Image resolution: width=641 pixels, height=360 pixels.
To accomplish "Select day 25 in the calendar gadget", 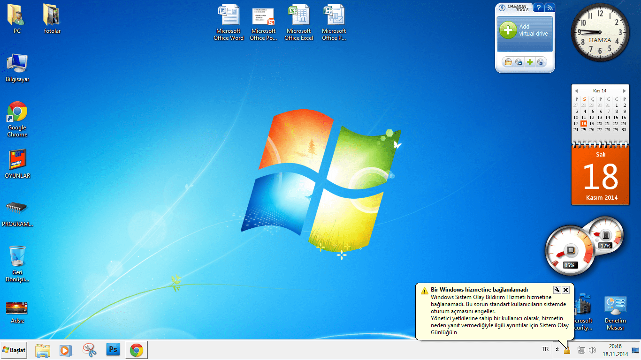I will [584, 129].
